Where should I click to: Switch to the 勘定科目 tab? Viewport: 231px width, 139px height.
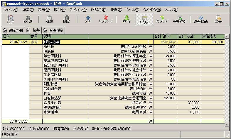[13, 30]
